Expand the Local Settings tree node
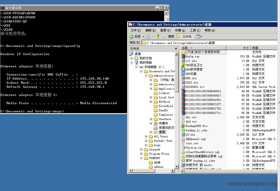 151,97
